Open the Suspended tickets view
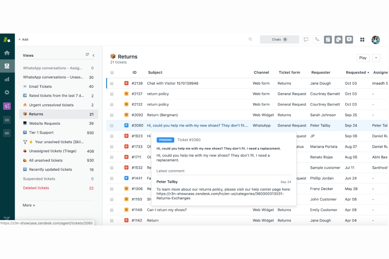The image size is (389, 259). tap(39, 179)
